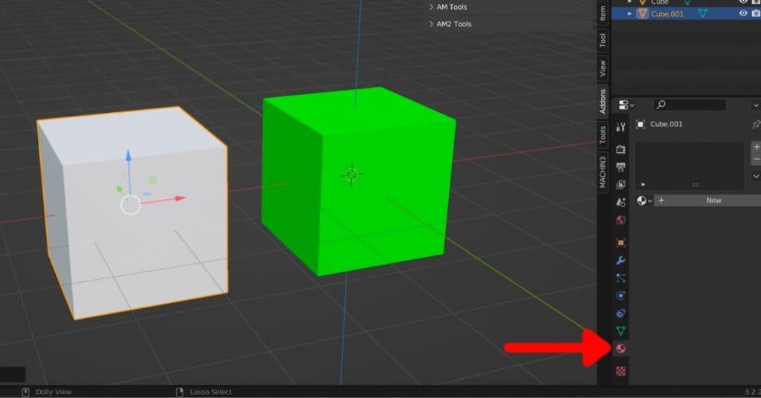This screenshot has width=761, height=398.
Task: Open the Modifiers wrench tab
Action: [x=621, y=260]
